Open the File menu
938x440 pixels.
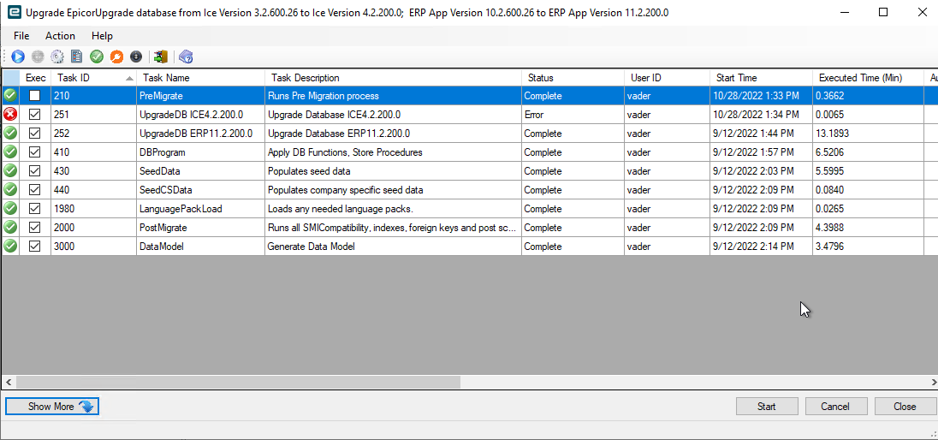coord(21,36)
